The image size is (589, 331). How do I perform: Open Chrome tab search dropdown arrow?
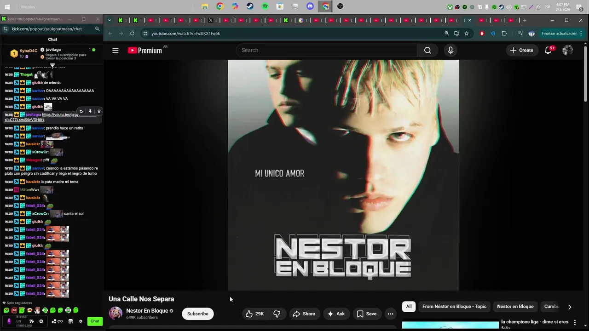[110, 20]
